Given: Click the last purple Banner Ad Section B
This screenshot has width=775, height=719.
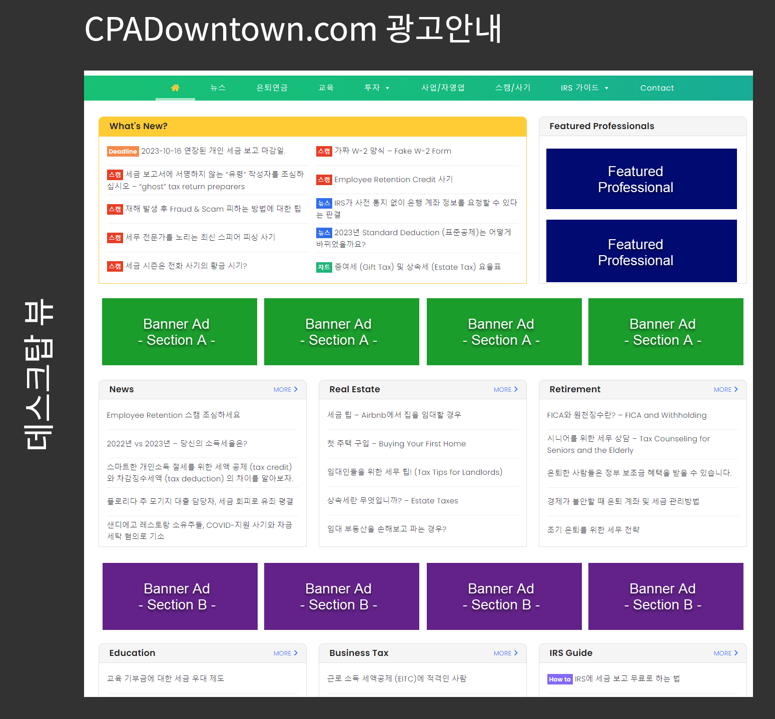Looking at the screenshot, I should point(665,596).
